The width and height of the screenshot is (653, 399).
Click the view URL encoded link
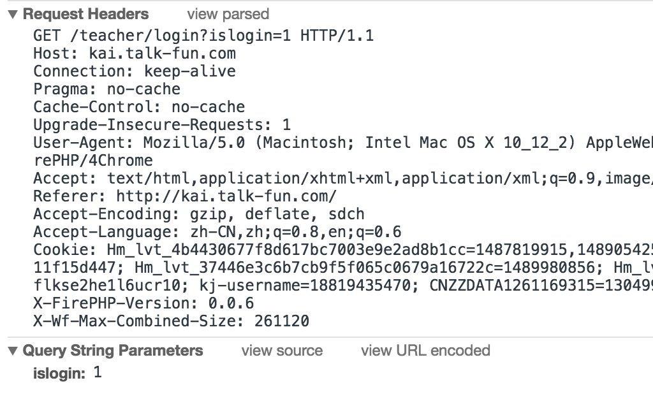[425, 351]
